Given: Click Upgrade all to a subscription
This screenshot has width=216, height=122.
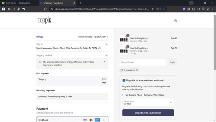Looking at the screenshot, I should click(148, 113).
